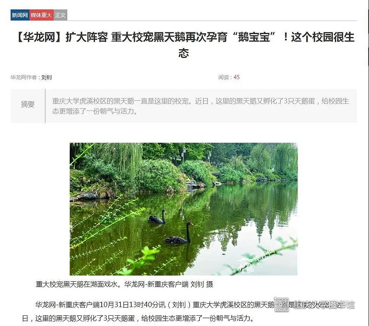Click the 阅读 label
Image resolution: width=369 pixels, height=326 pixels.
tap(223, 77)
